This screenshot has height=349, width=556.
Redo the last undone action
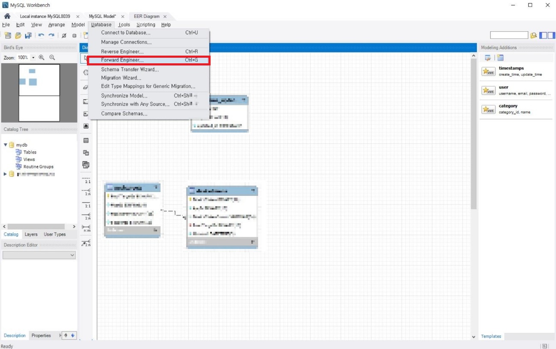click(x=51, y=35)
